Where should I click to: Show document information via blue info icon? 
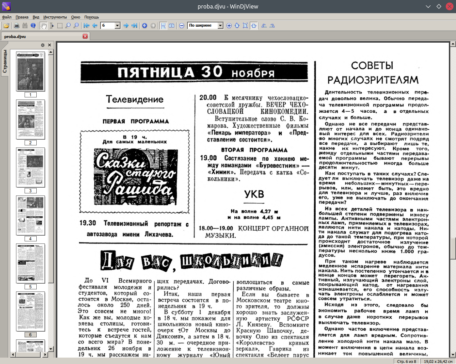33,26
